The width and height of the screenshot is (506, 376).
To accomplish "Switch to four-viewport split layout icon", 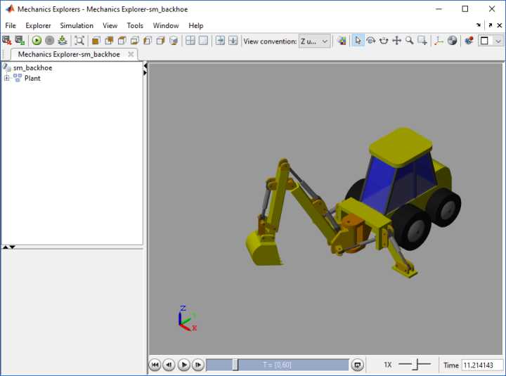I will (190, 41).
